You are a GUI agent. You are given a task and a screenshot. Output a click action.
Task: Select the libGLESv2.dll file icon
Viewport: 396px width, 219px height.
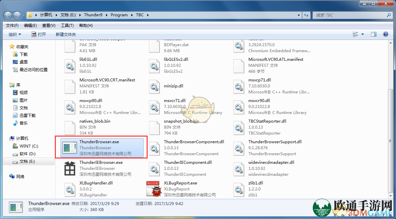154,65
